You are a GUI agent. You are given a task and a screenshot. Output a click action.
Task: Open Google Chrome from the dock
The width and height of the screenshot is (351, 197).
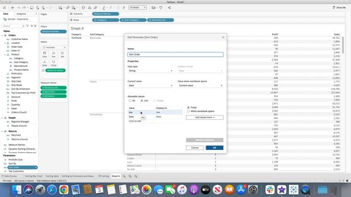tap(64, 190)
